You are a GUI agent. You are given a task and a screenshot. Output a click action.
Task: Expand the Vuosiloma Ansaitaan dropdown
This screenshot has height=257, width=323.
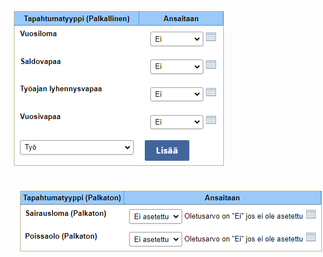click(177, 39)
